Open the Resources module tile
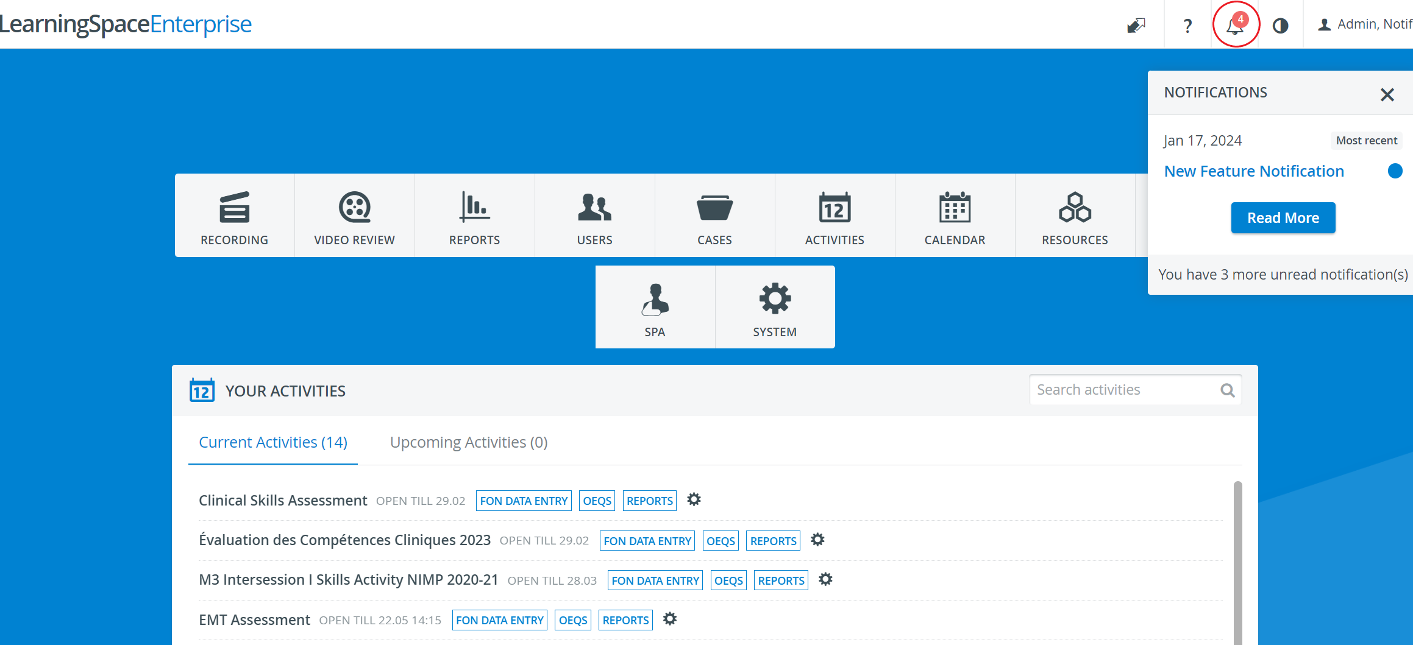 click(1075, 216)
